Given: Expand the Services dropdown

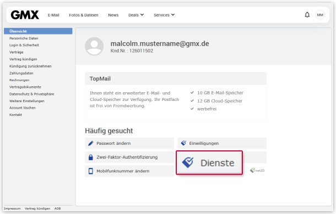Looking at the screenshot, I should (164, 15).
